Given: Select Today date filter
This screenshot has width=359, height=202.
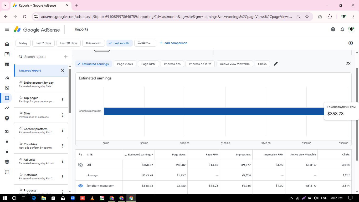Looking at the screenshot, I should 23,43.
